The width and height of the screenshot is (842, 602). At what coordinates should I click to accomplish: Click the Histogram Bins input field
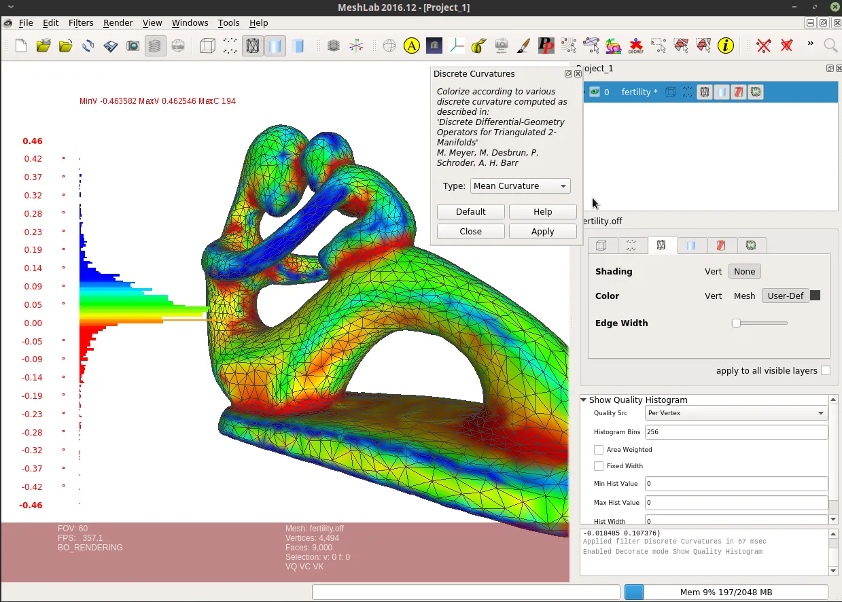point(736,432)
